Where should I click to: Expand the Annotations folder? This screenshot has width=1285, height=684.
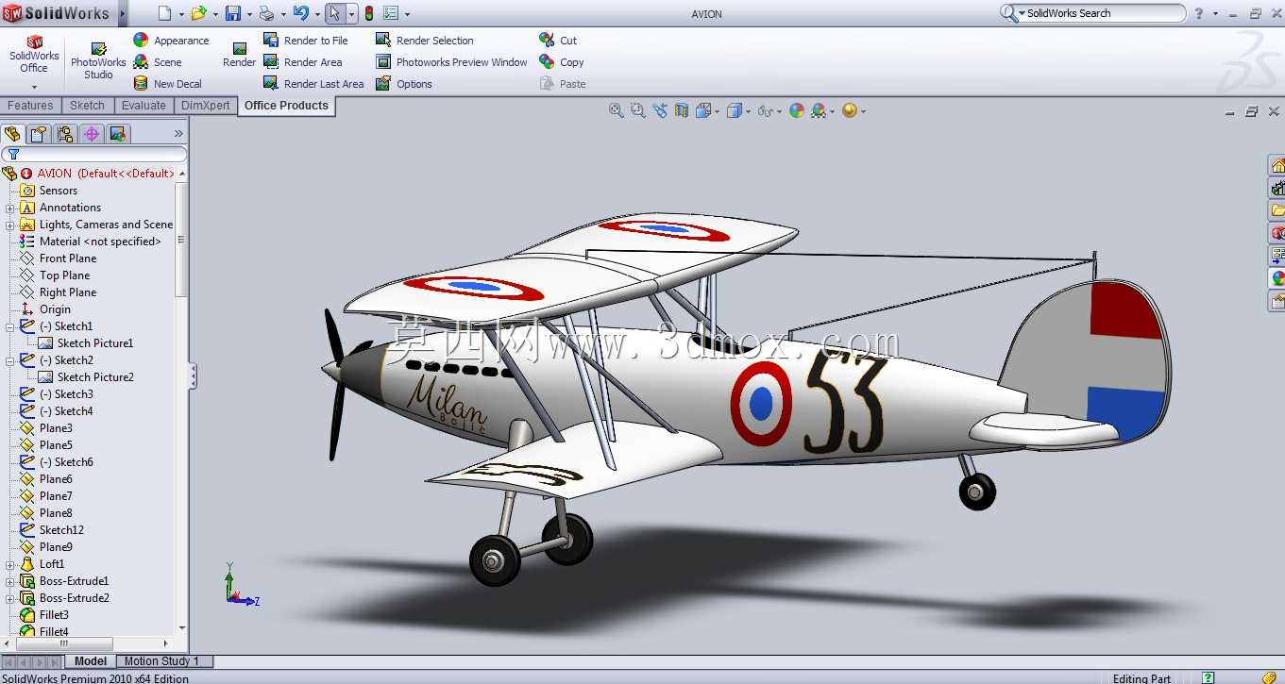(x=10, y=208)
